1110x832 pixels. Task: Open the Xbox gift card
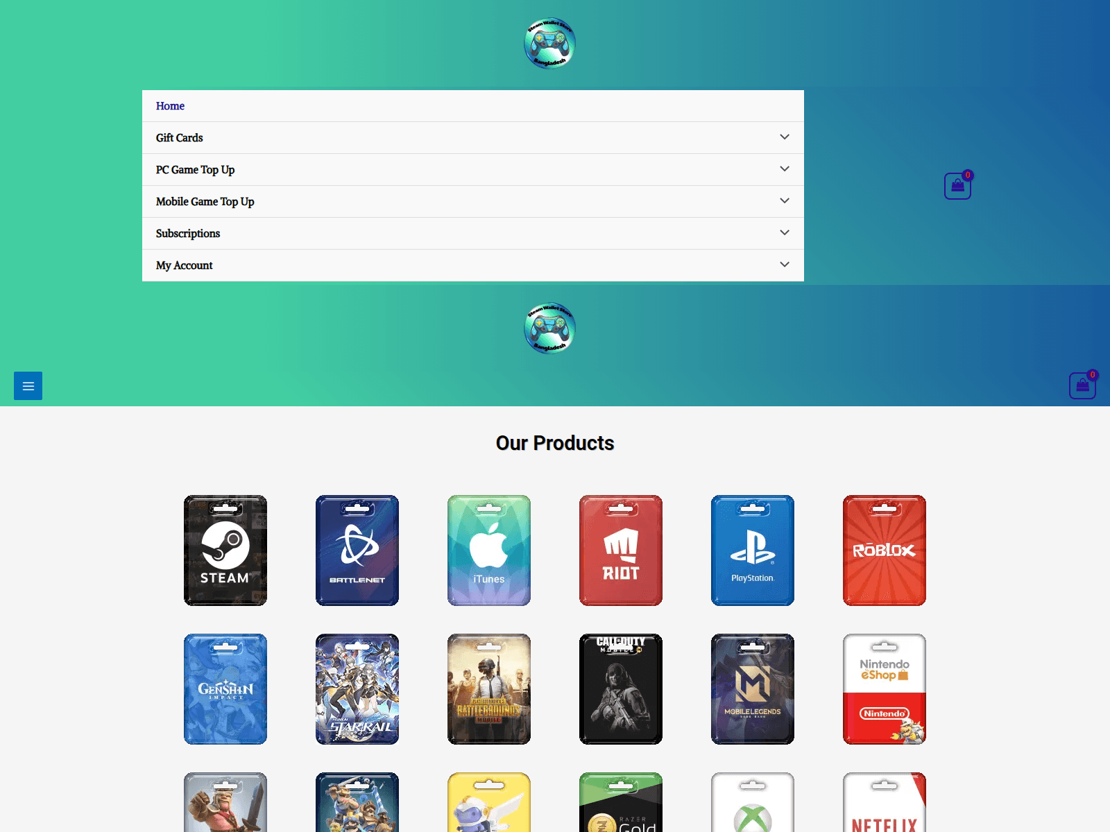point(753,802)
